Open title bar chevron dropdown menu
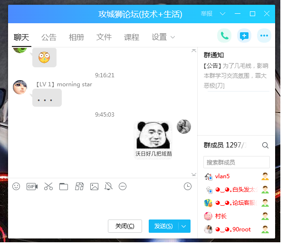The image size is (287, 247). [222, 14]
